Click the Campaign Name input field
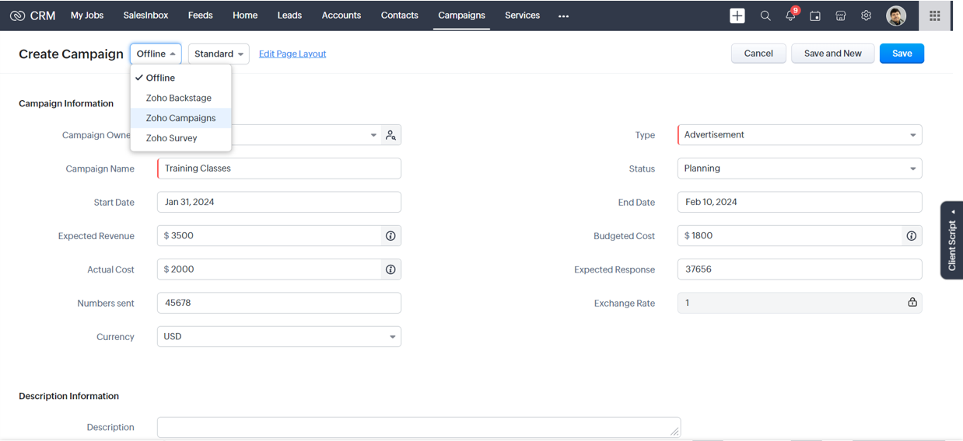This screenshot has height=441, width=963. (x=279, y=168)
